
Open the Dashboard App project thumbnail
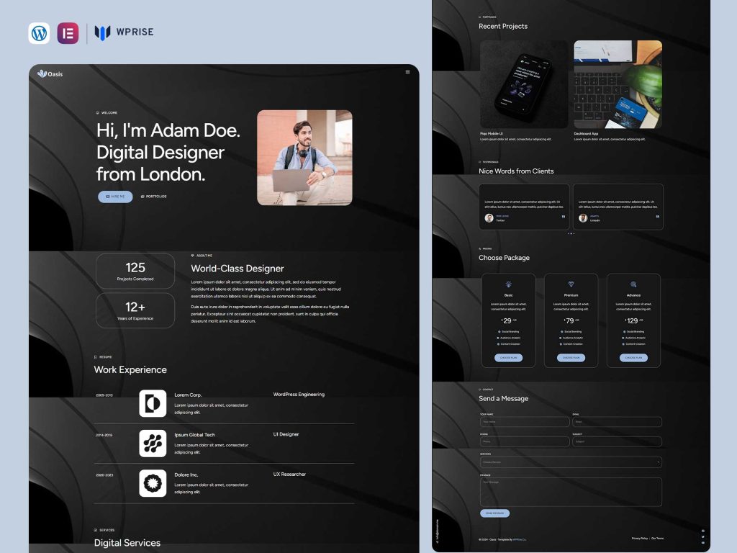(618, 84)
